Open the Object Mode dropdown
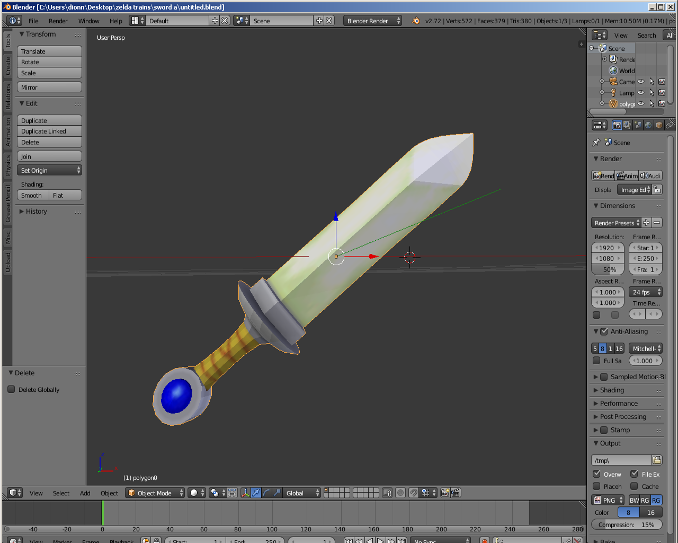Screen dimensions: 678x543 click(155, 493)
